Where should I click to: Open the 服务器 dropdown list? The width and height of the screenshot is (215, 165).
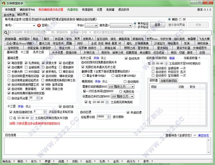120,26
